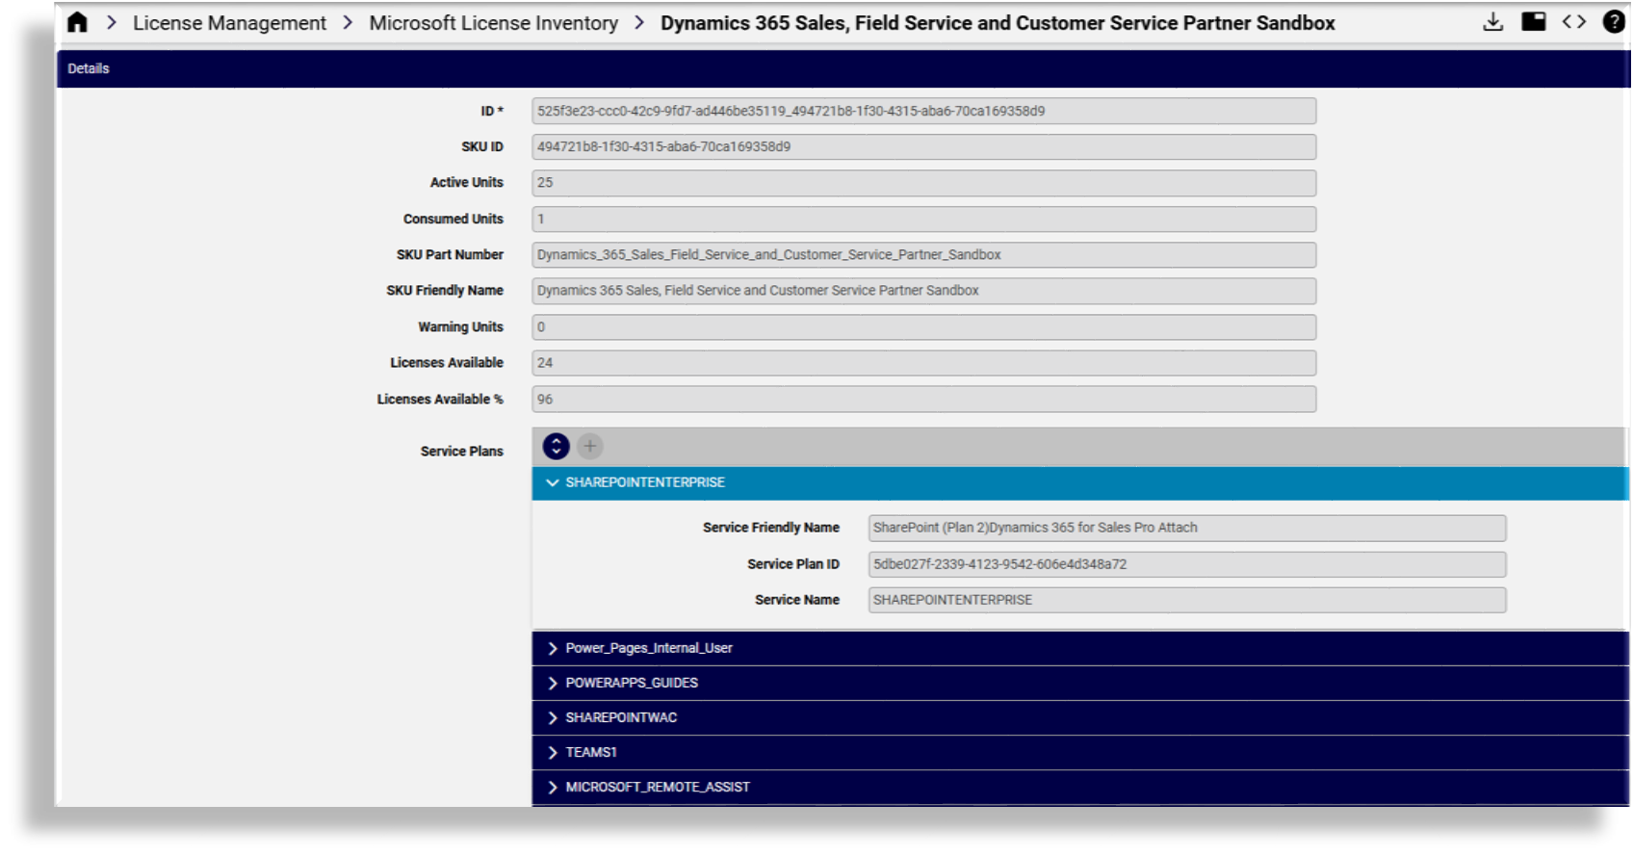
Task: Expand the Power_Pages_Internal_User service plan
Action: coord(1080,648)
